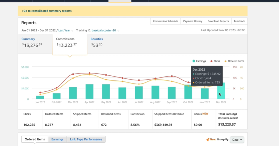Toggle the Ordered Items legend marker
The image size is (279, 146).
click(x=226, y=61)
